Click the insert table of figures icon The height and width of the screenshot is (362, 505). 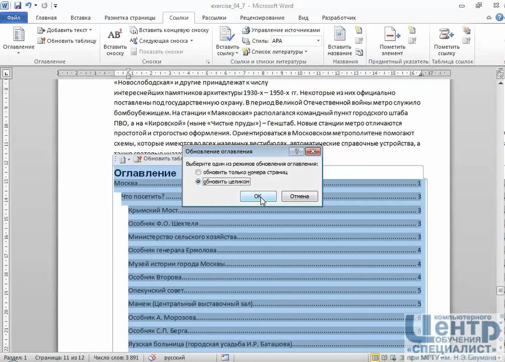[x=359, y=30]
